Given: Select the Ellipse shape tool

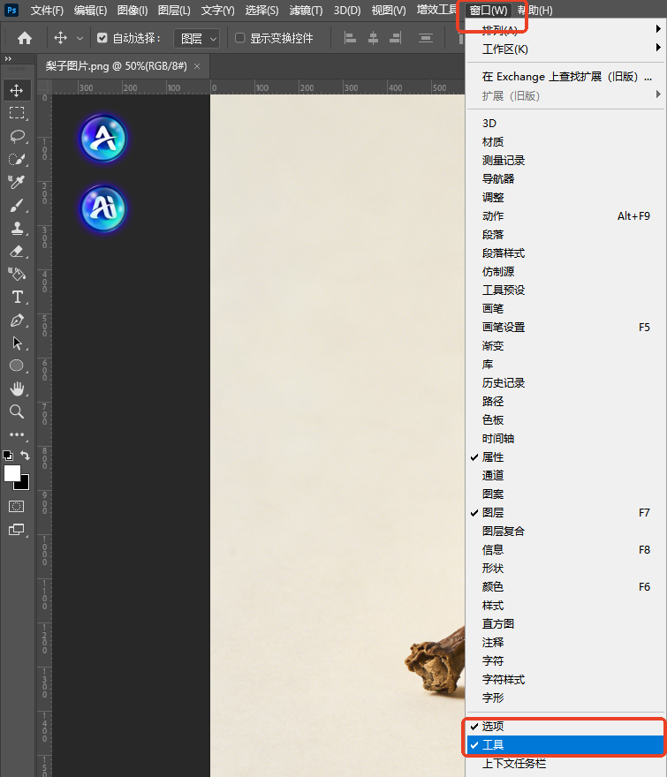Looking at the screenshot, I should [17, 366].
